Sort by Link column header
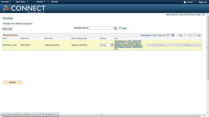Image resolution: width=209 pixels, height=117 pixels. point(116,38)
